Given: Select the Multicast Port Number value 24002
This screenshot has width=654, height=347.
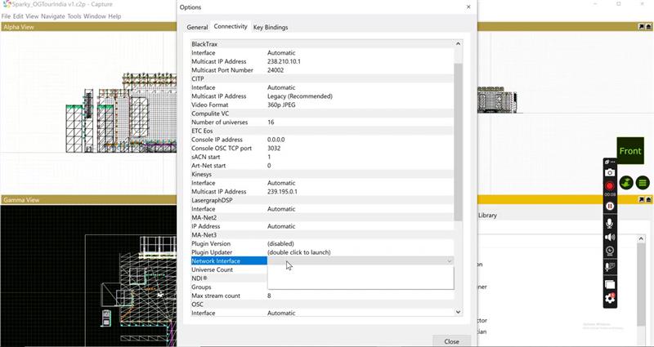Looking at the screenshot, I should coord(275,70).
